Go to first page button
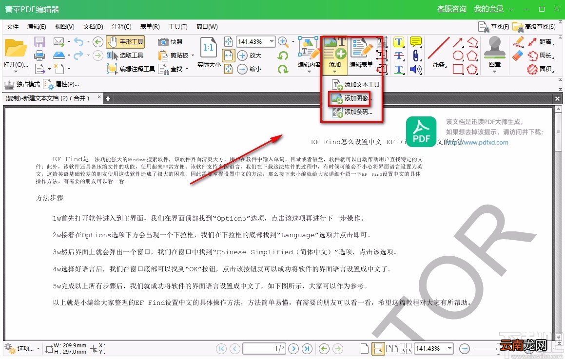 (x=221, y=349)
